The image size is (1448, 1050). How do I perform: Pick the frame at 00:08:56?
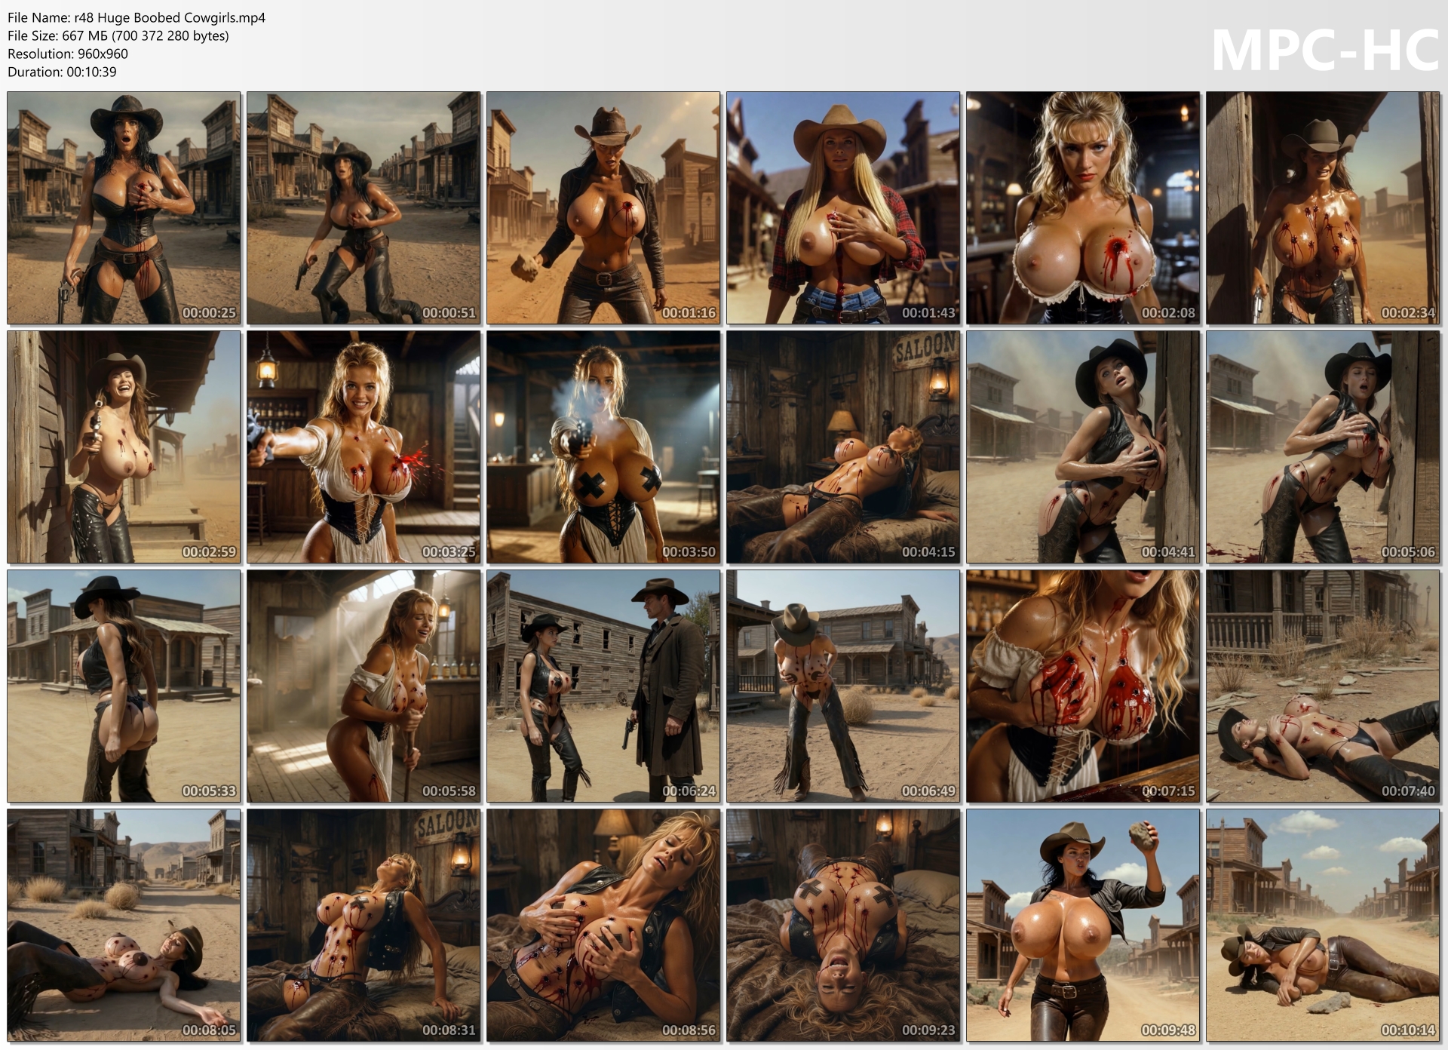pos(603,926)
